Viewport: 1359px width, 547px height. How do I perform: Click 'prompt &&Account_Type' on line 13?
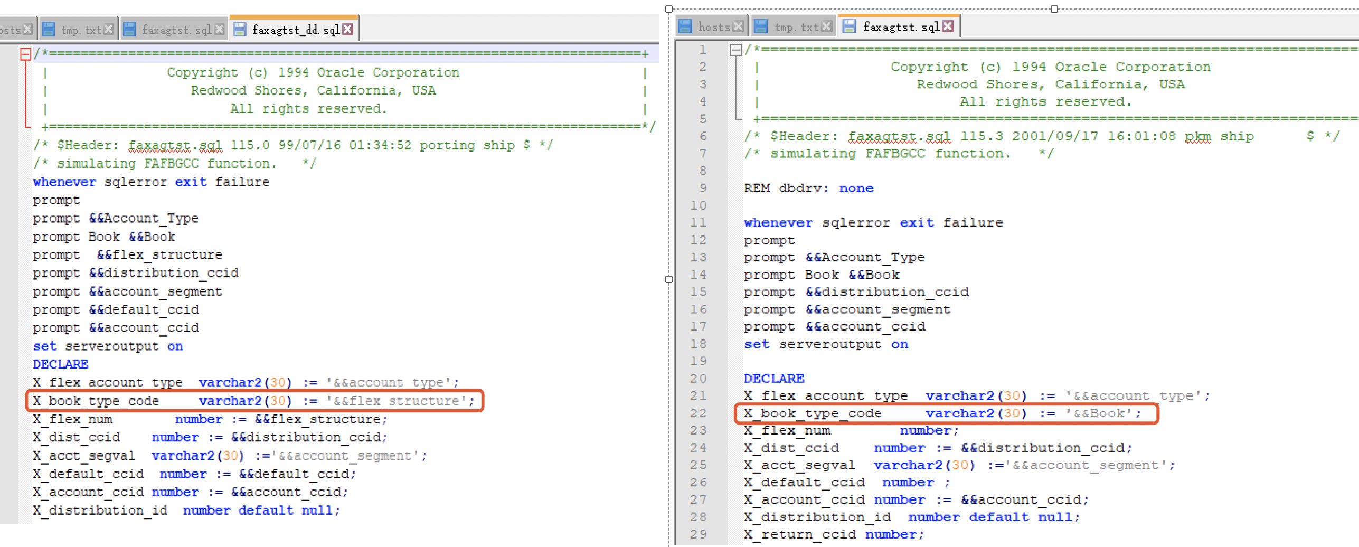[x=834, y=258]
